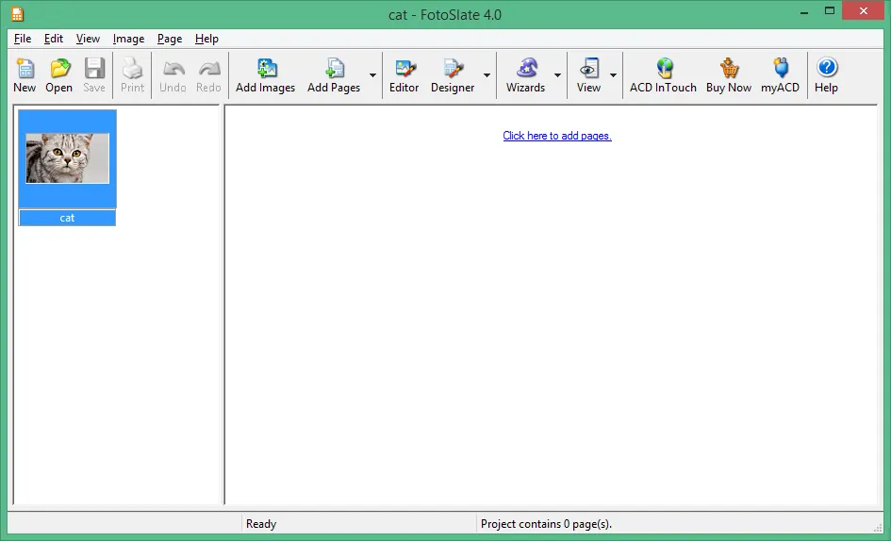Follow the 'Click here to add pages' link
The width and height of the screenshot is (891, 541).
tap(557, 136)
